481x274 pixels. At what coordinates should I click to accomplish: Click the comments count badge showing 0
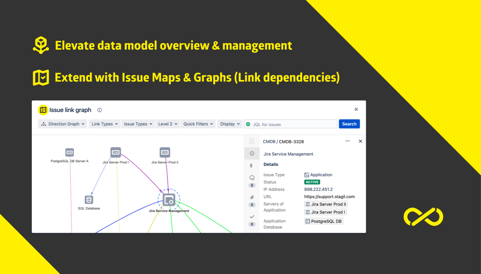252,185
